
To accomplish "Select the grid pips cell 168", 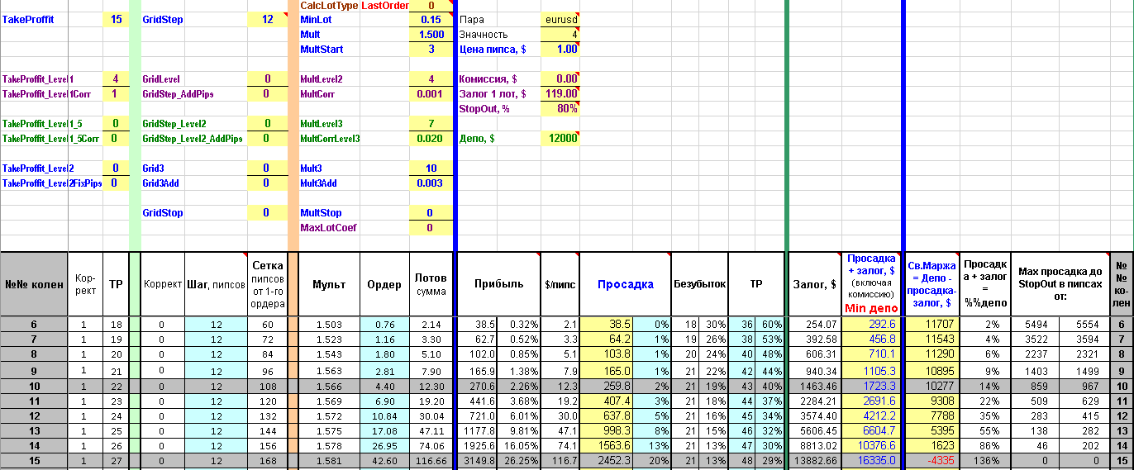I will 267,460.
